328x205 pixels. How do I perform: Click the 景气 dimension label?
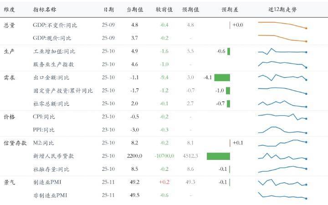point(9,182)
